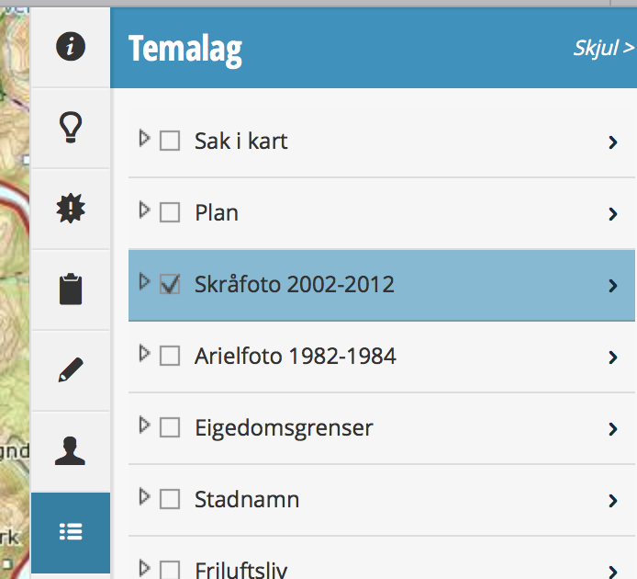This screenshot has width=637, height=579.
Task: Open the user profile icon
Action: point(71,451)
